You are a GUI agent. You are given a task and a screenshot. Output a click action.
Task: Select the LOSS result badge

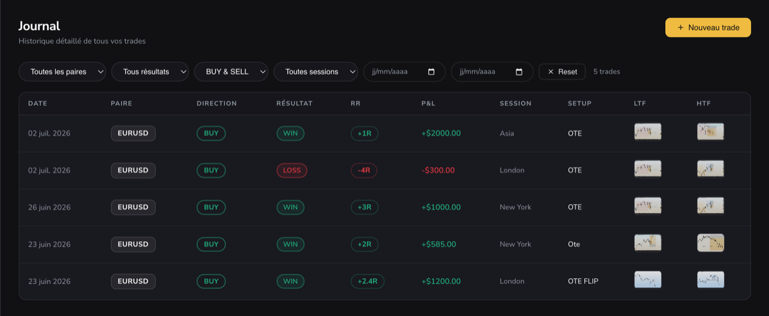(292, 170)
